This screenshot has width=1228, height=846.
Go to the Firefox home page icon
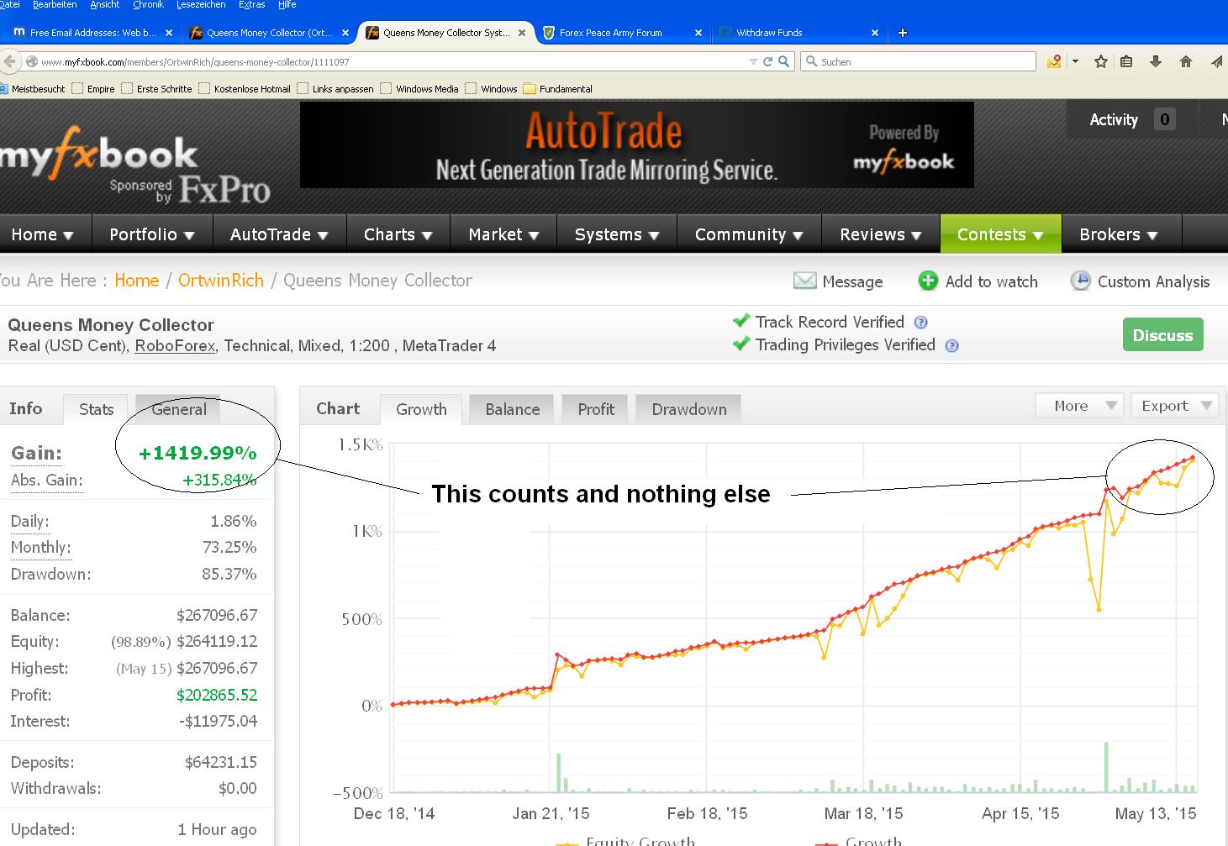1186,61
